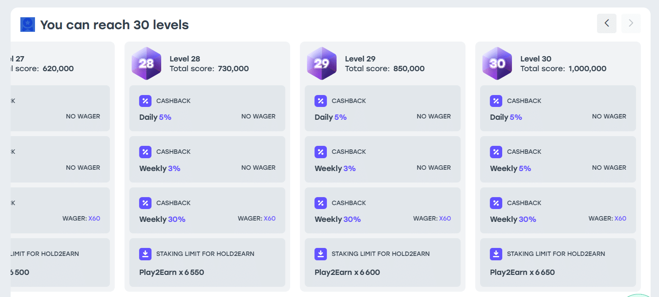Click the Daily Cashback percent icon on Level 28

(145, 101)
